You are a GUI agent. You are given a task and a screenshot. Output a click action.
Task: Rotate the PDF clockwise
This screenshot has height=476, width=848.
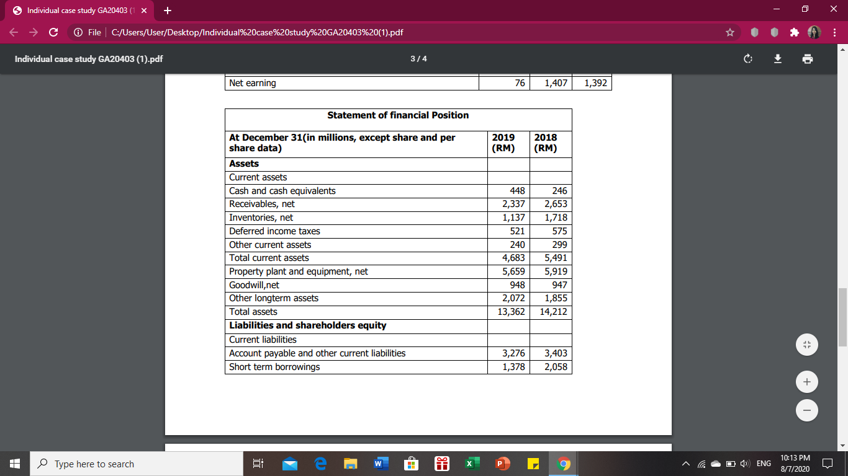point(747,59)
